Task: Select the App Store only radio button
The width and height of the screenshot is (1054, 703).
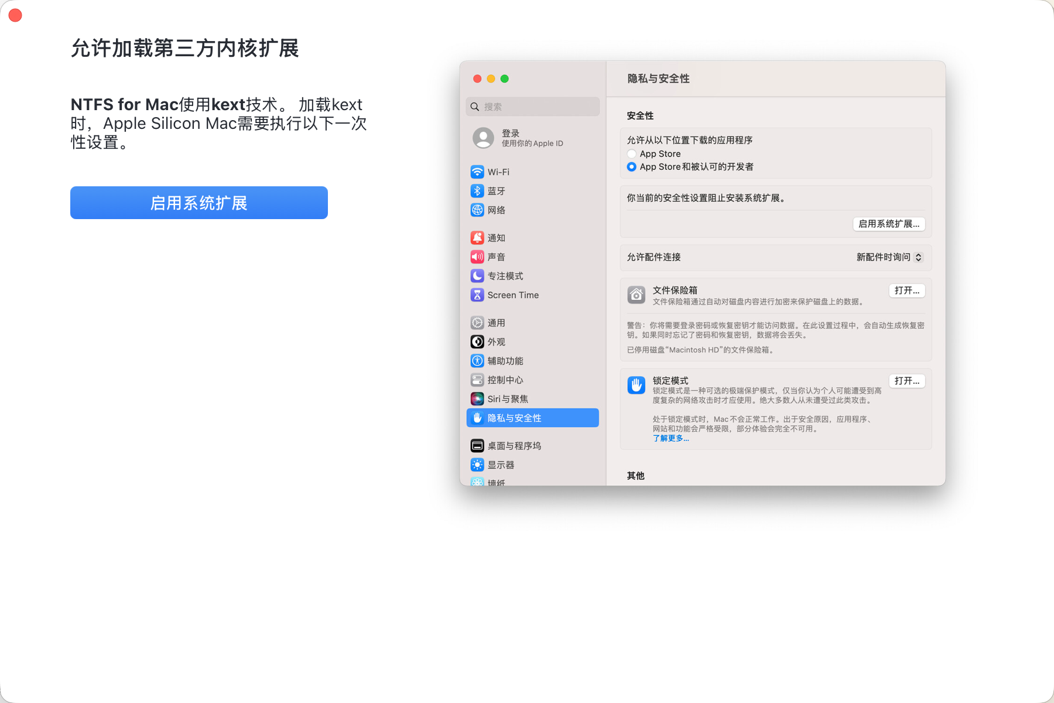Action: [631, 153]
